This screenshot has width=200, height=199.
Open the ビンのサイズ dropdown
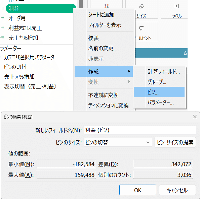pyautogui.click(x=118, y=142)
